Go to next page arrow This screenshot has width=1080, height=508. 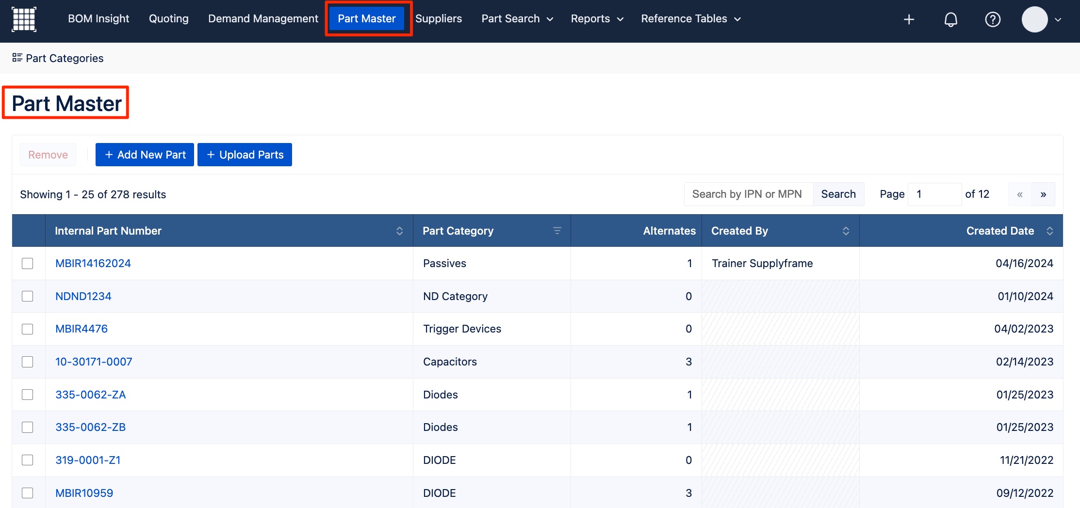[x=1043, y=194]
